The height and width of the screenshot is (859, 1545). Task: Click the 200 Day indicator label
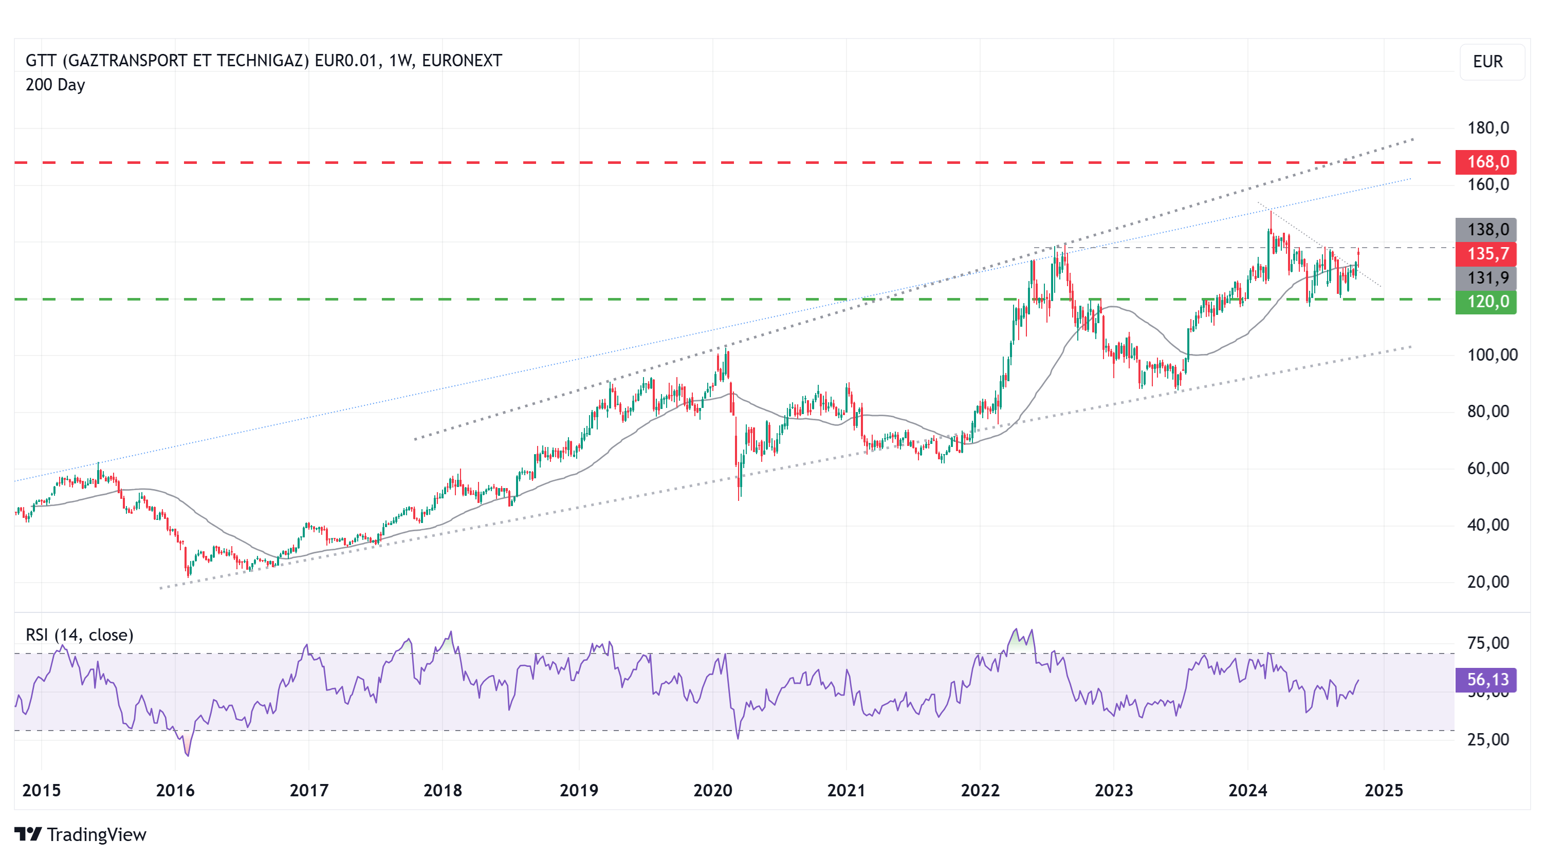pyautogui.click(x=55, y=85)
